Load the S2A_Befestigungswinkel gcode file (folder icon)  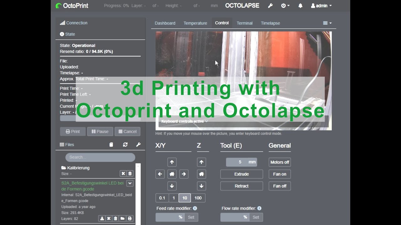[122, 218]
